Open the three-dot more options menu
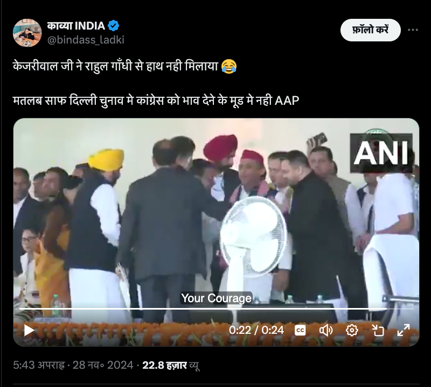This screenshot has height=387, width=431. coord(413,30)
